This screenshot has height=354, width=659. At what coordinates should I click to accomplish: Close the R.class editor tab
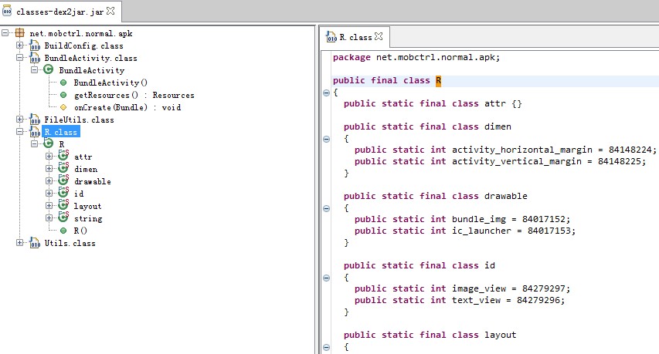point(379,36)
